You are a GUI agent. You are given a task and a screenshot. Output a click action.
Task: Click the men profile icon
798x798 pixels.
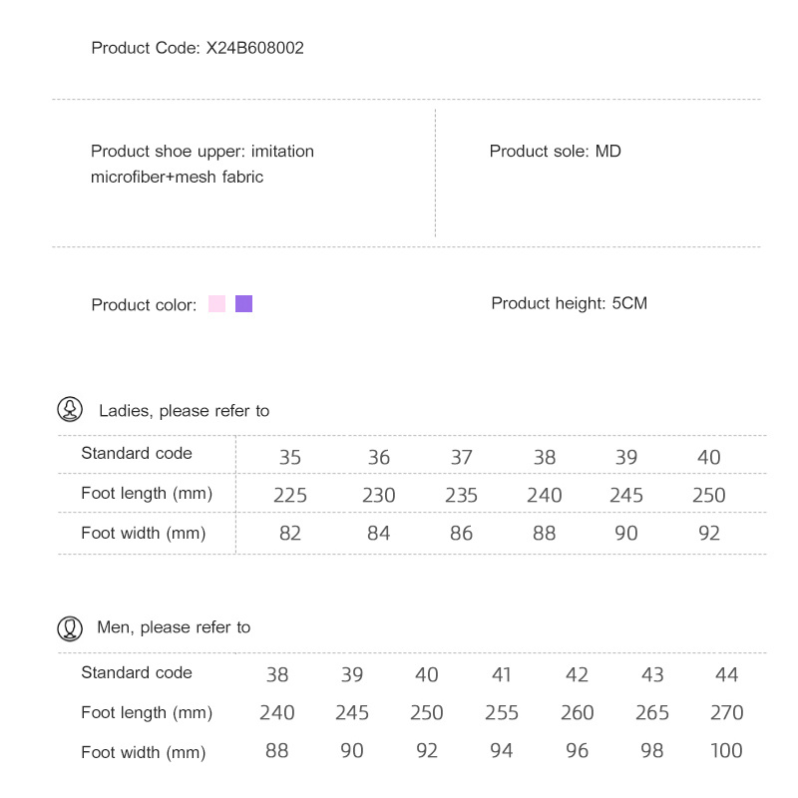click(x=70, y=627)
